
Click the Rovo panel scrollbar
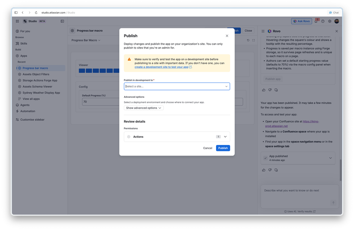point(341,170)
